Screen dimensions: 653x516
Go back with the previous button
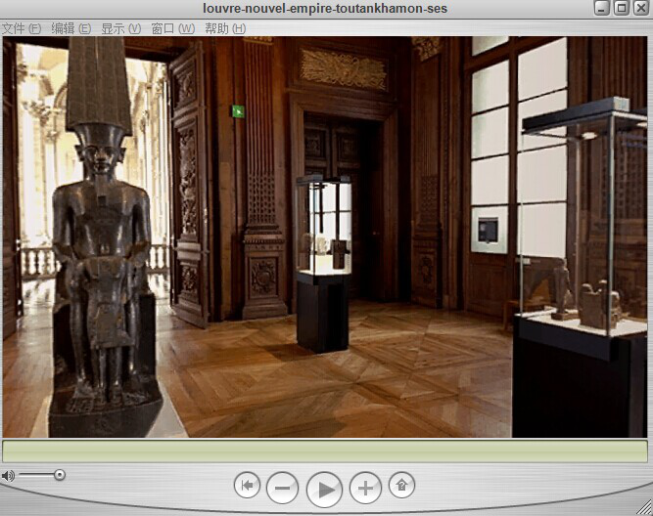[247, 486]
